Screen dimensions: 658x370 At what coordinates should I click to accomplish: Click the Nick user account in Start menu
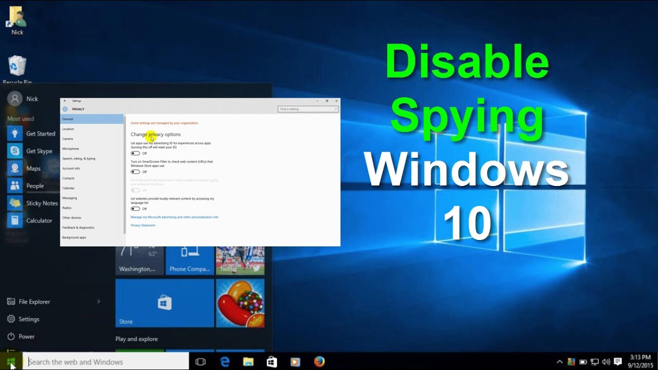click(x=24, y=99)
